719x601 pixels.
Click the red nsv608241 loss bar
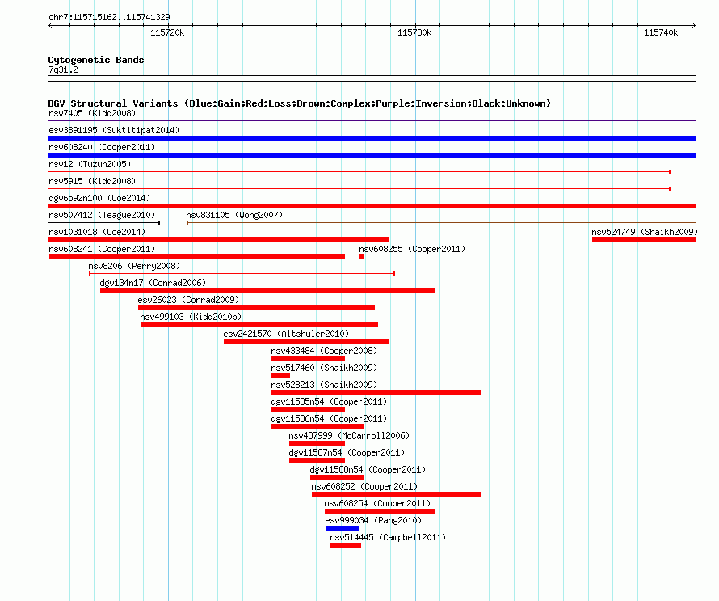(x=197, y=257)
